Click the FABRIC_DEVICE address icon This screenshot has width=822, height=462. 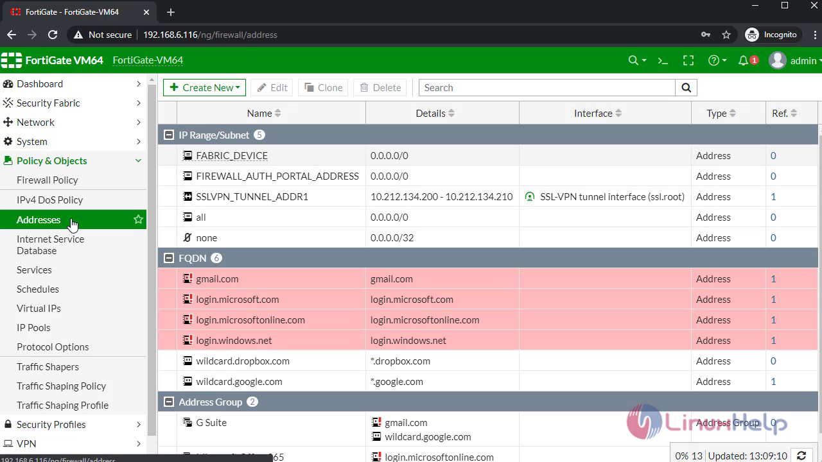[x=188, y=155]
